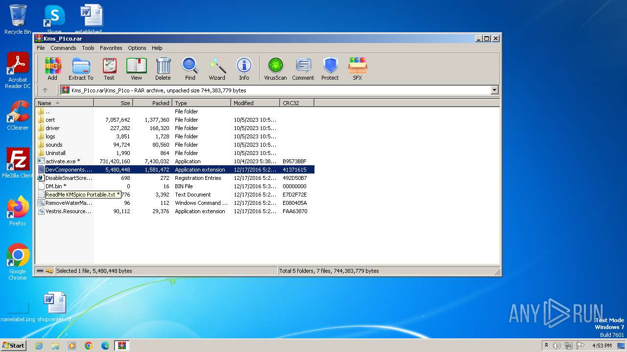
Task: Open shopcenter.rtf desktop document
Action: pos(54,307)
